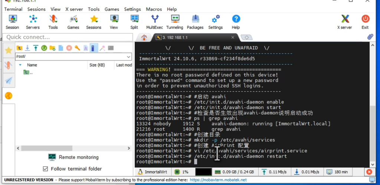
Task: Click Remote monitoring button
Action: tap(73, 157)
